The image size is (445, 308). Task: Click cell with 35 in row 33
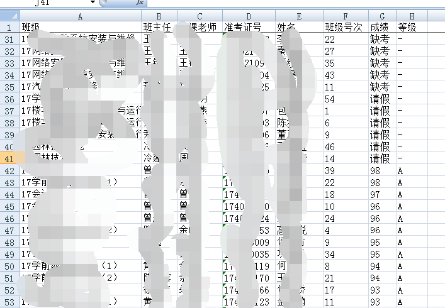tap(346, 63)
